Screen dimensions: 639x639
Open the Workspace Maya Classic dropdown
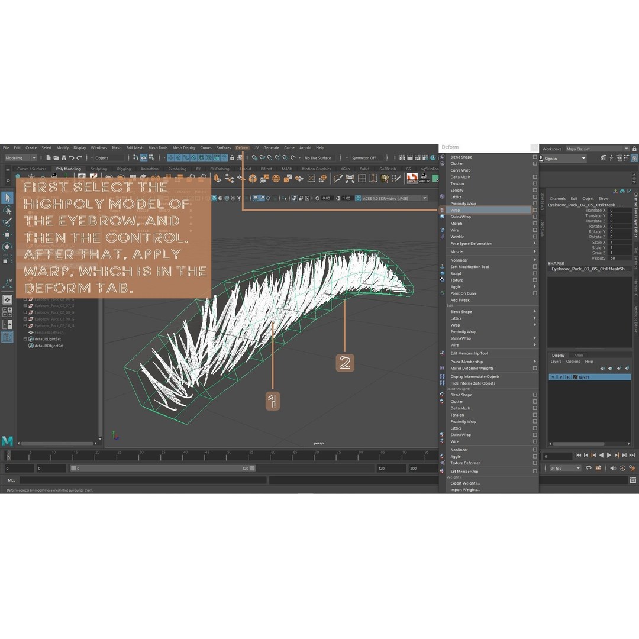[x=598, y=149]
